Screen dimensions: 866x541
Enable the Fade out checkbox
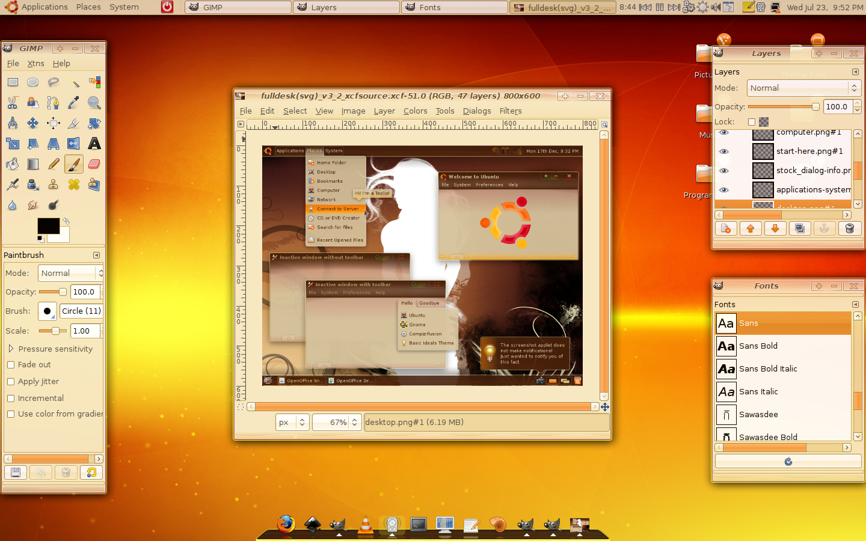coord(11,365)
